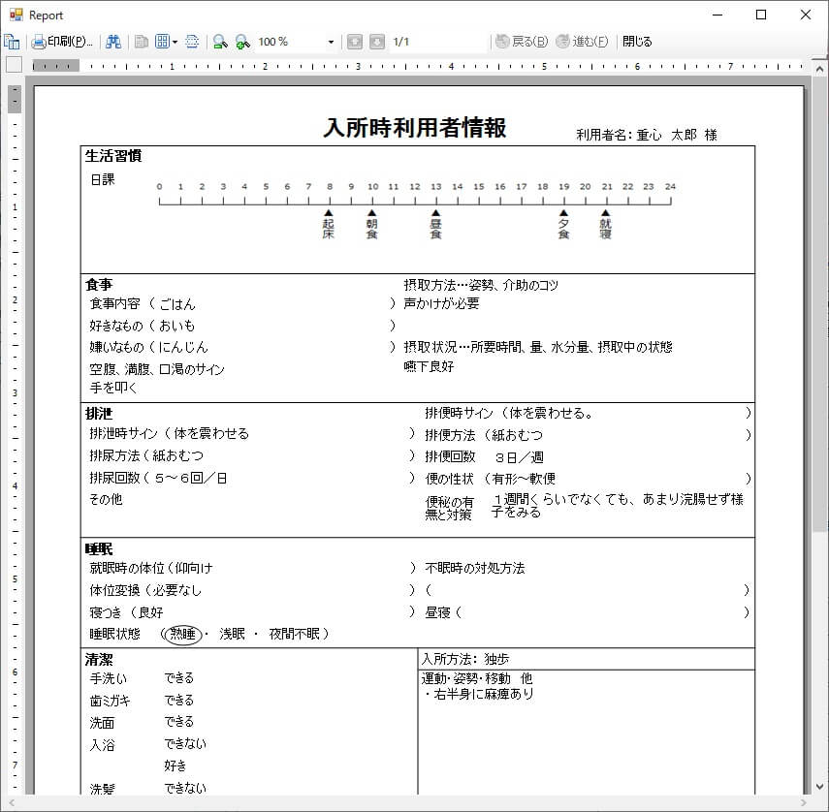
Task: Click the next page arrow icon
Action: tap(378, 41)
